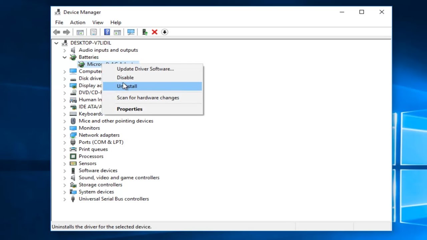Click the Audio inputs and outputs speaker icon

coord(73,50)
